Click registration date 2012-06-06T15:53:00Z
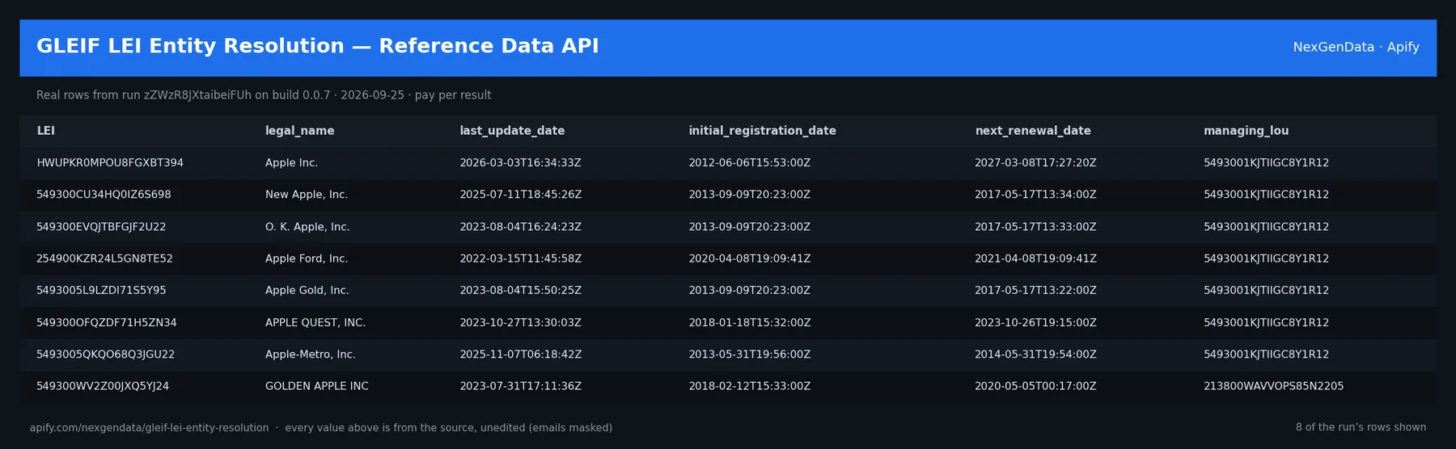The width and height of the screenshot is (1456, 449). point(749,163)
